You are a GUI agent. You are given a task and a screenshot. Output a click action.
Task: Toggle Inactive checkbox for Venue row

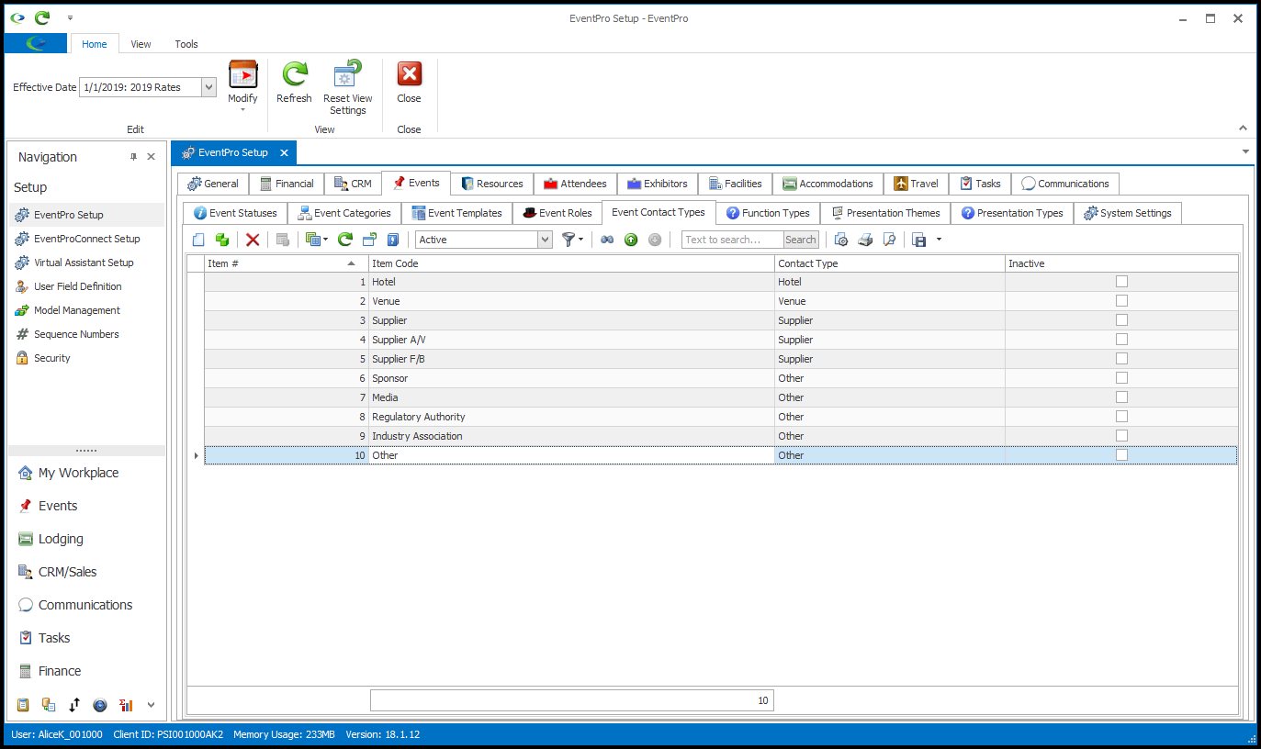[1121, 301]
